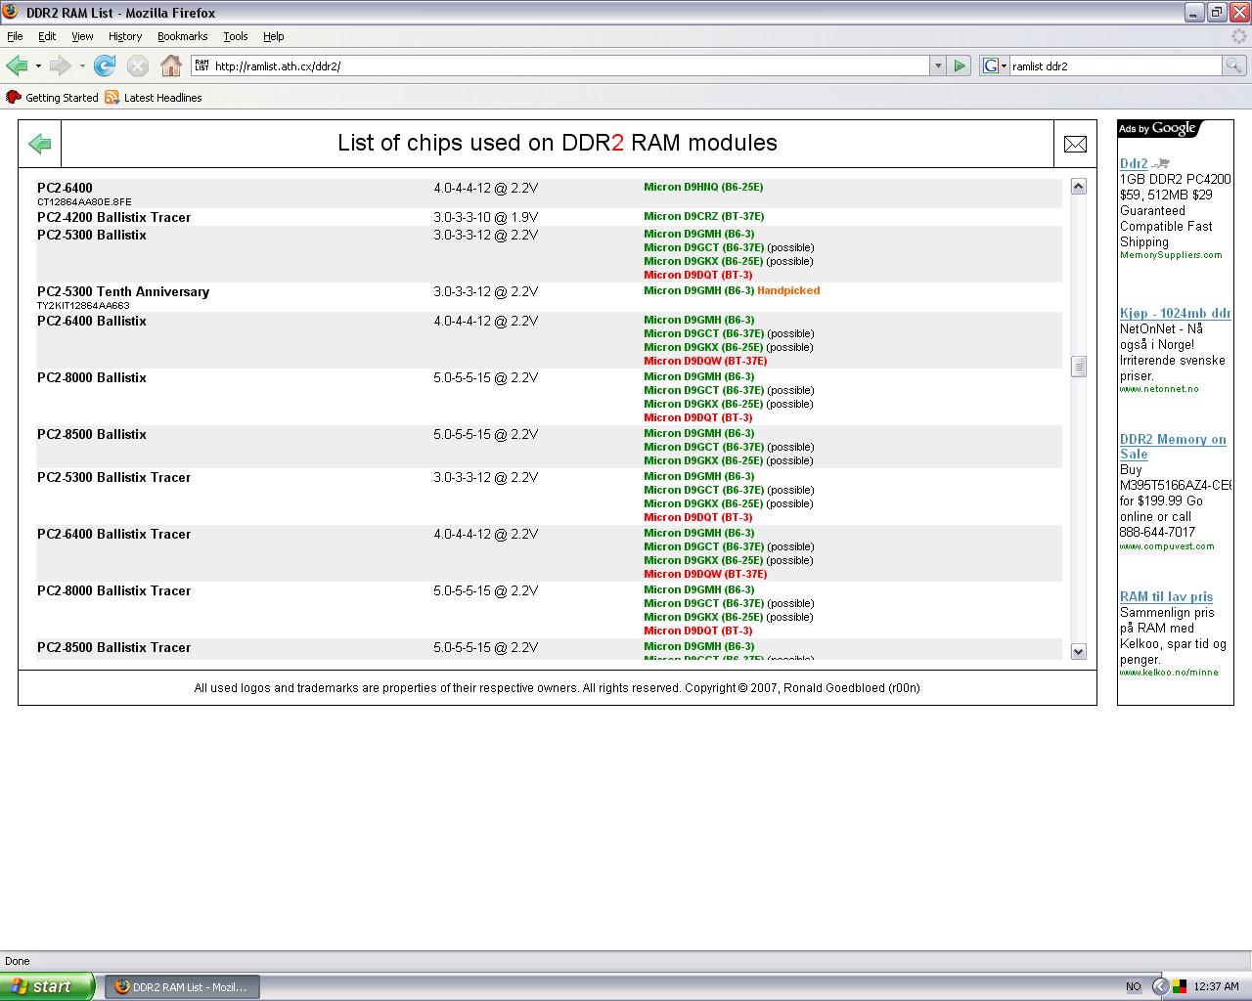Click the 'Ads by Google' label
The height and width of the screenshot is (1001, 1252).
(1158, 128)
